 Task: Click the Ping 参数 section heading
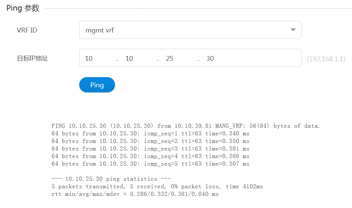(23, 8)
